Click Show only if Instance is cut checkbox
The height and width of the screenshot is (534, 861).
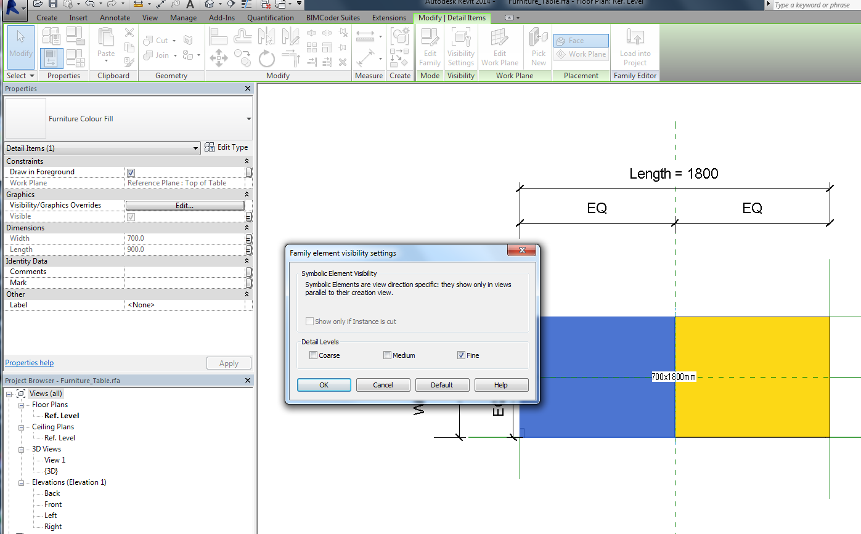[310, 322]
